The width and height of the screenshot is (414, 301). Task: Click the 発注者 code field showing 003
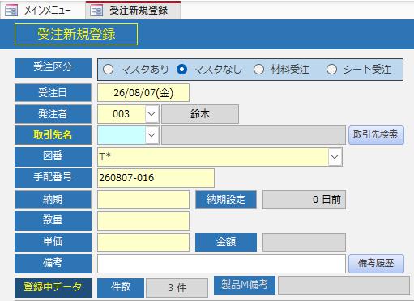tap(122, 114)
